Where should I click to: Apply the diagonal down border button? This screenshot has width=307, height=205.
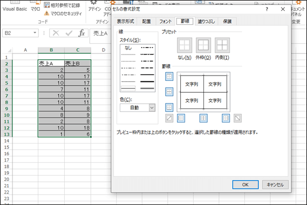pos(237,118)
